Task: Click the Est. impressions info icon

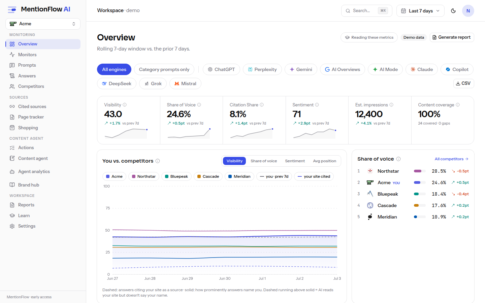Action: pyautogui.click(x=391, y=105)
